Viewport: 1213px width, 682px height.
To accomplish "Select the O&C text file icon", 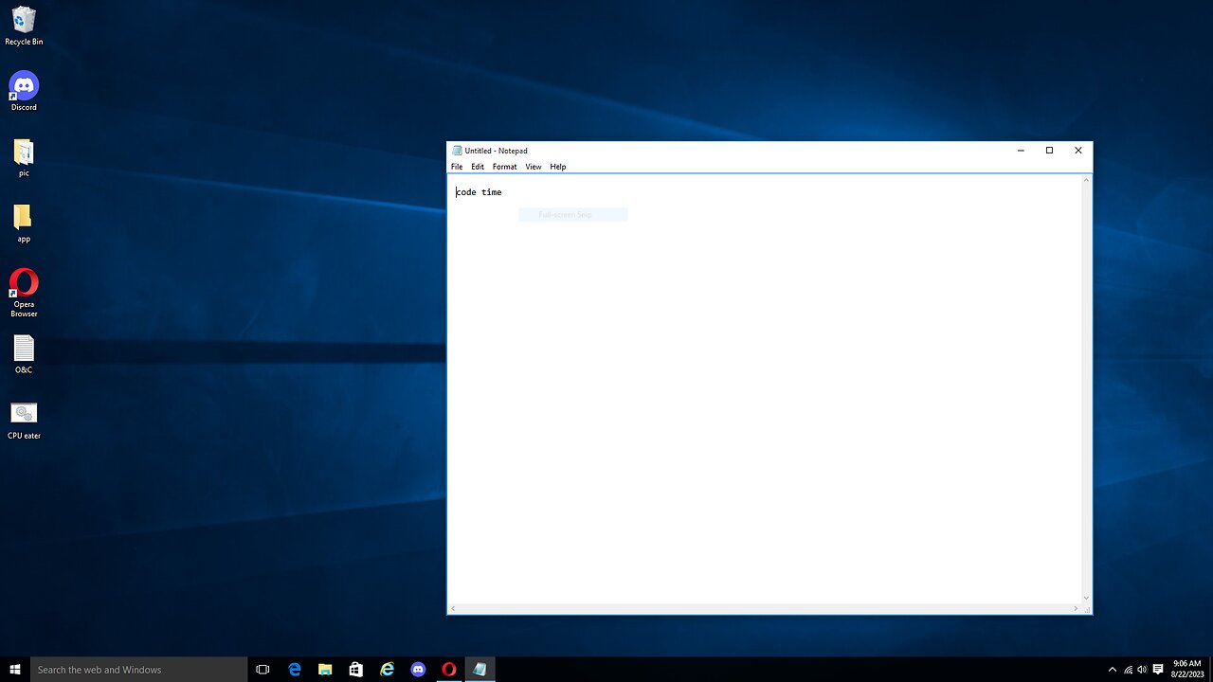I will 24,354.
